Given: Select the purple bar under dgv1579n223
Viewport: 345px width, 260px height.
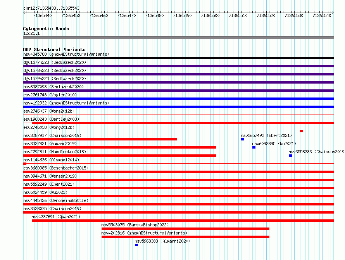Looking at the screenshot, I should 178,82.
